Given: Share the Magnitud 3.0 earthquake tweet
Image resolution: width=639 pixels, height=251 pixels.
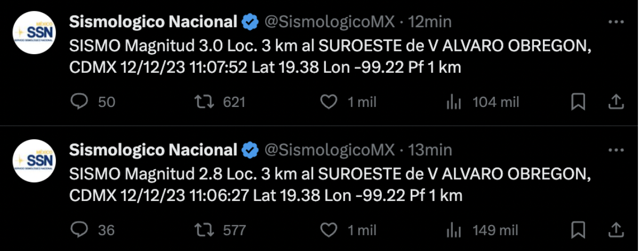Looking at the screenshot, I should [x=616, y=102].
